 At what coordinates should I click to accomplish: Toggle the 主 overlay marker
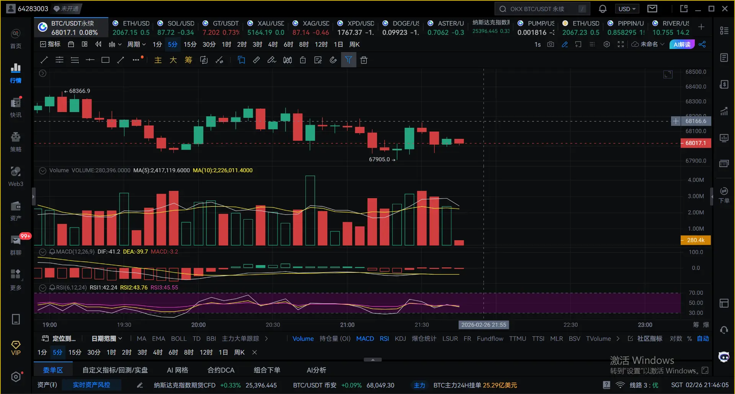click(x=158, y=60)
